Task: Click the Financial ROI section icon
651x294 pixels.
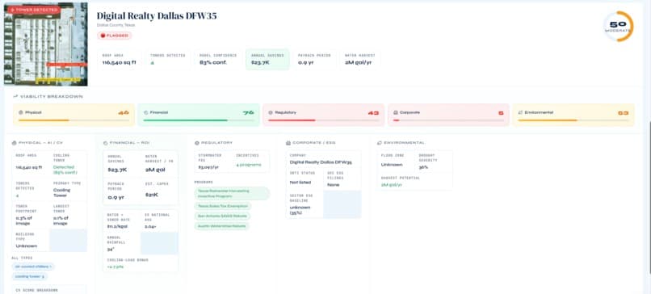Action: point(106,143)
